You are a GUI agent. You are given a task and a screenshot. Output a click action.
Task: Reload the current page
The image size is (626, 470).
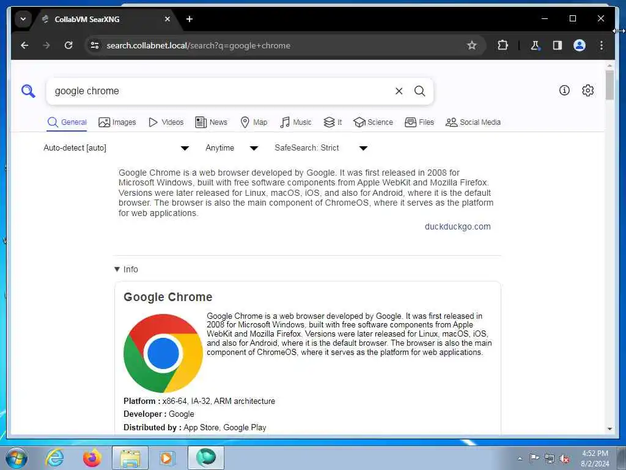(68, 45)
